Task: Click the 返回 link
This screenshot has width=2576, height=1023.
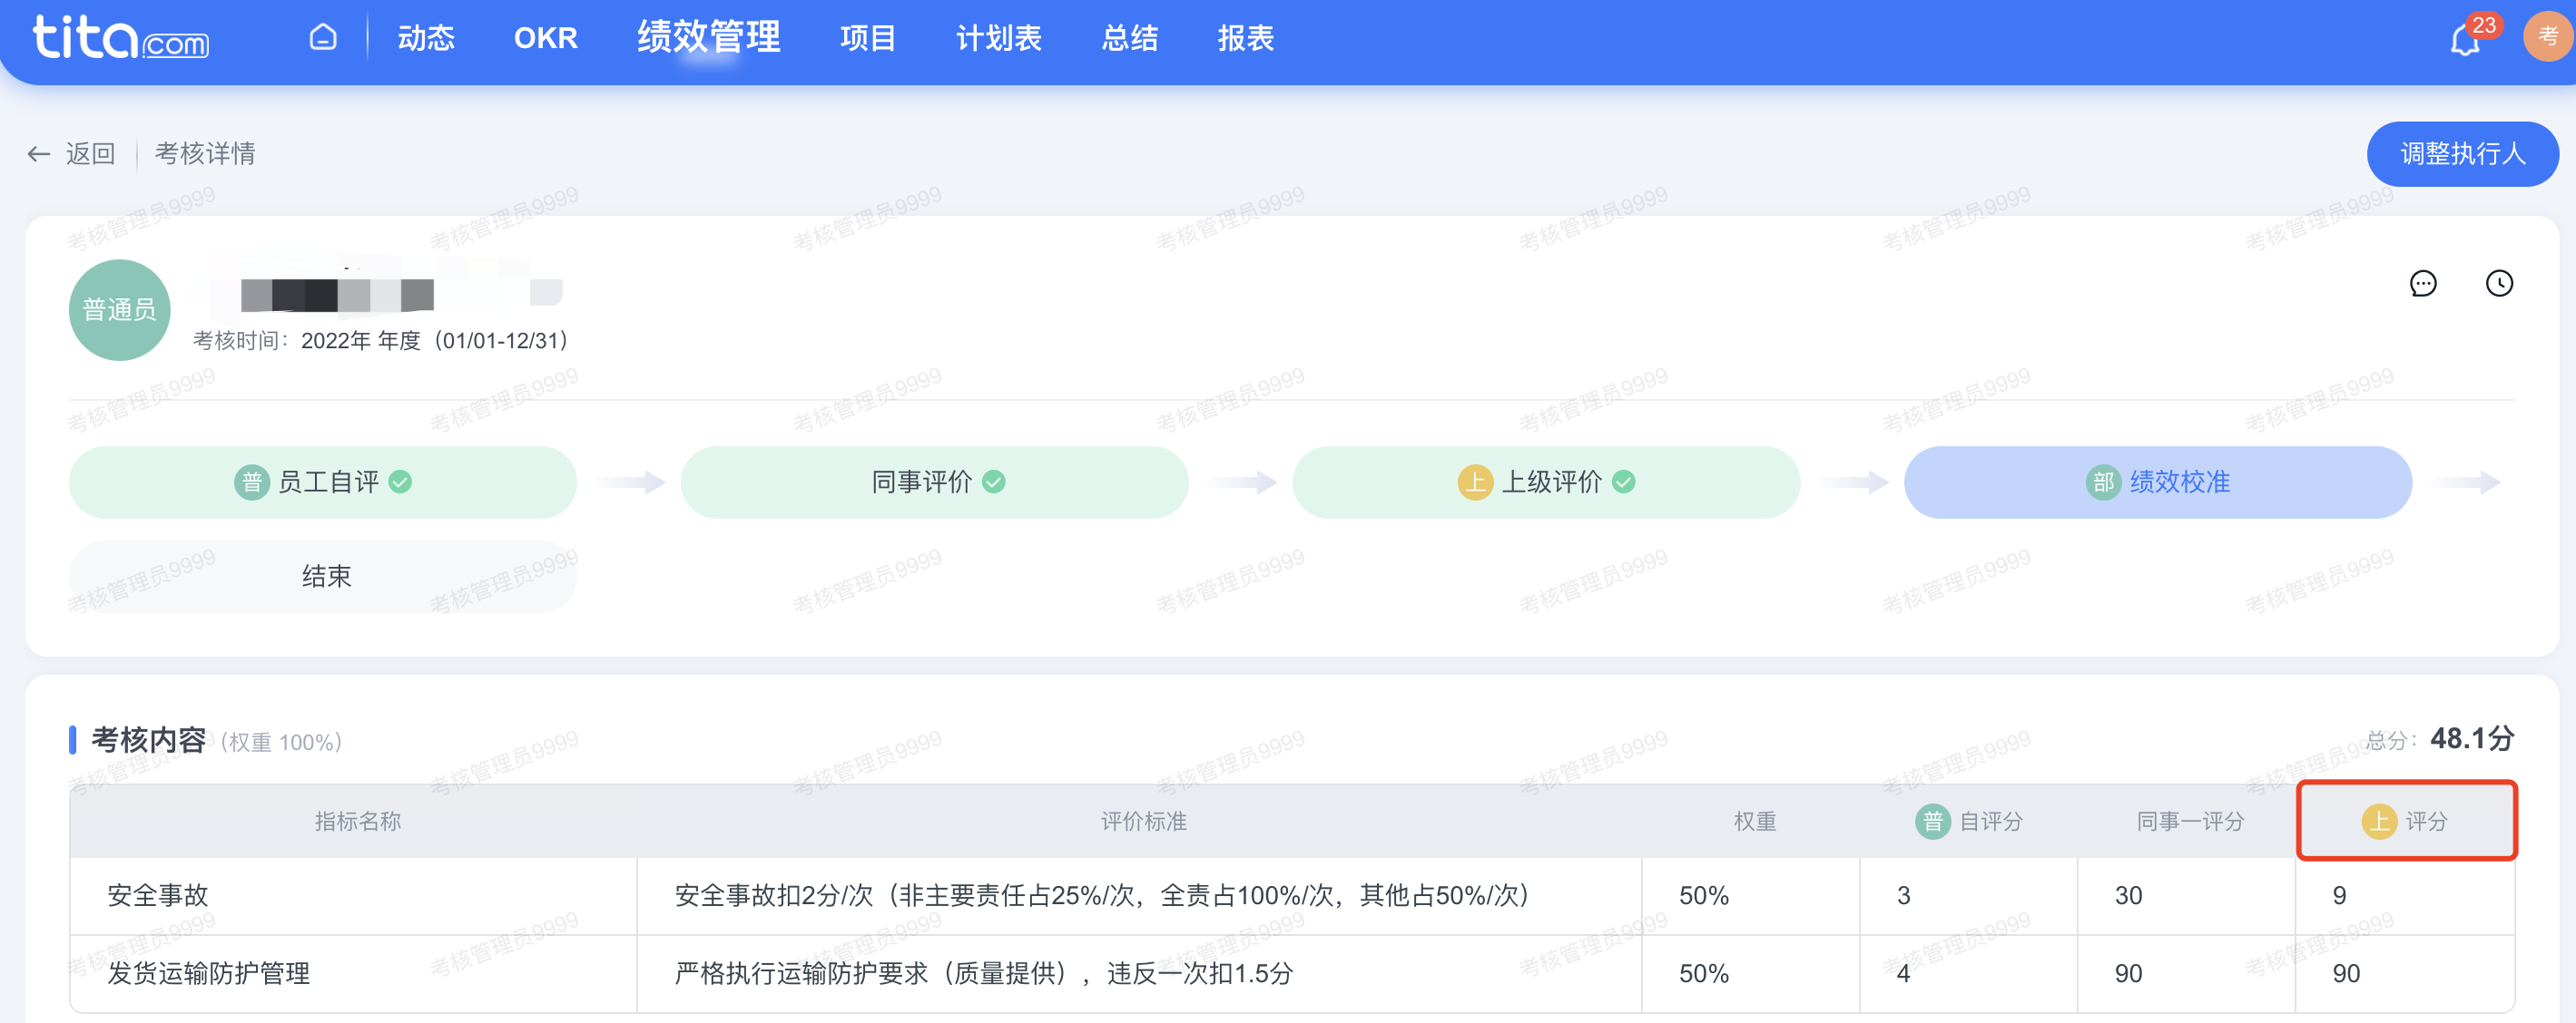Action: 91,154
